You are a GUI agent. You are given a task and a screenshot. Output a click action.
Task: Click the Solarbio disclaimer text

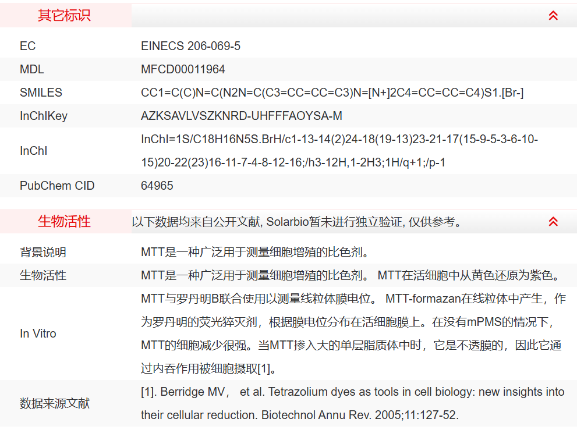pyautogui.click(x=297, y=222)
